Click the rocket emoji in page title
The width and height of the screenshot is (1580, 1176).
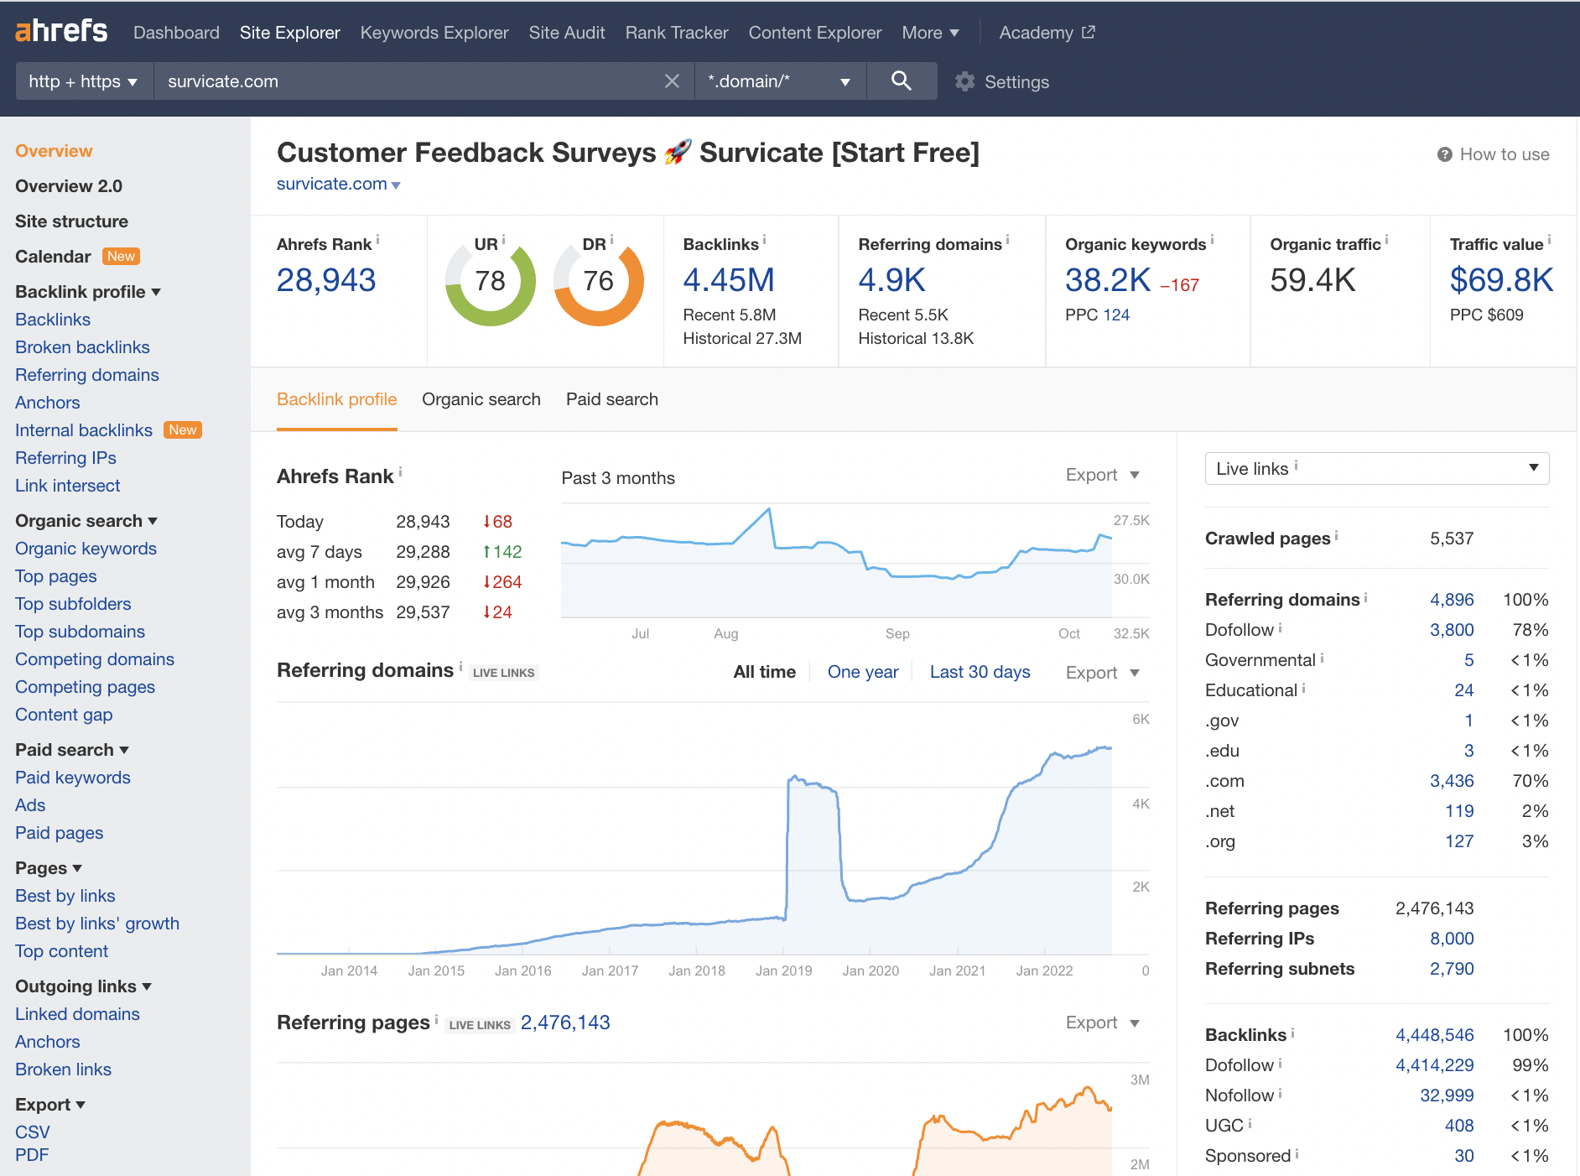click(x=678, y=153)
